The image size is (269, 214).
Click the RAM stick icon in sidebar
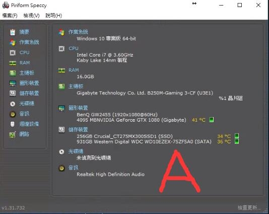click(x=13, y=63)
